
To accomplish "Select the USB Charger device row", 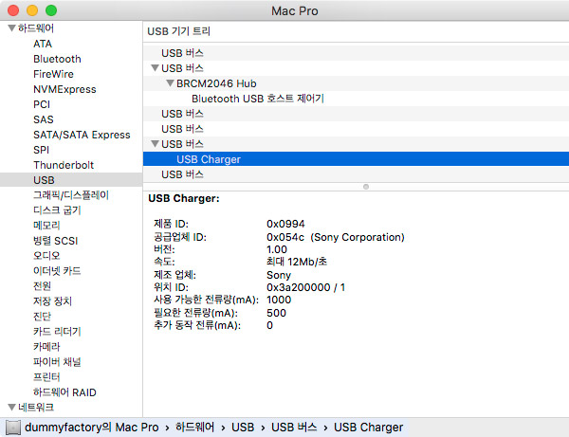I will tap(209, 159).
